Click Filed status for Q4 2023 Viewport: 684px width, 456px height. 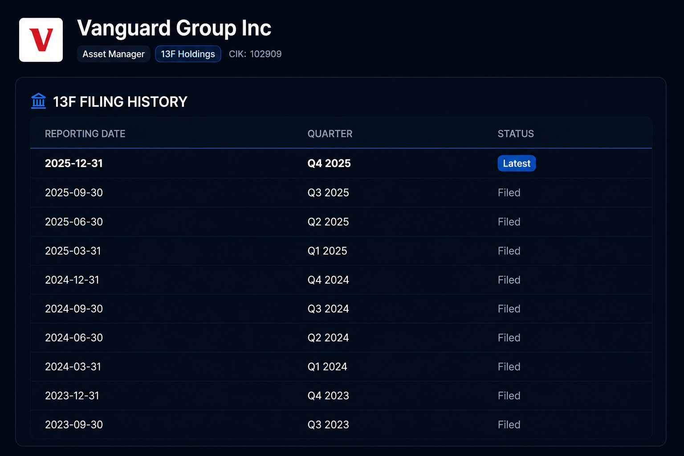click(509, 395)
